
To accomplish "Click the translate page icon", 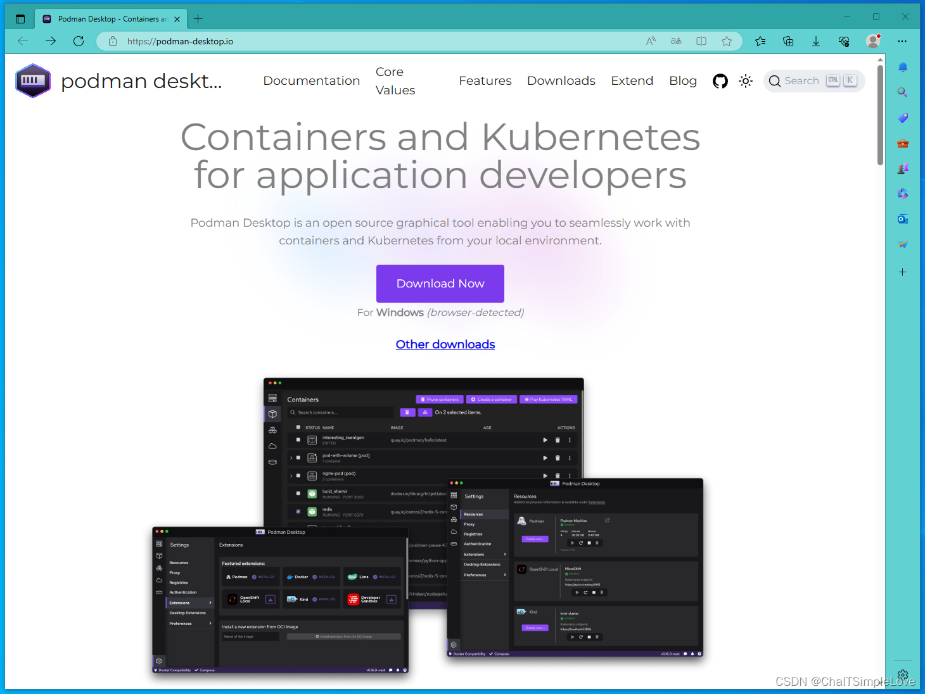I will 676,41.
